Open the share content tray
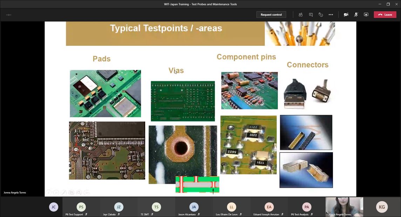This screenshot has height=217, width=401. pos(366,15)
